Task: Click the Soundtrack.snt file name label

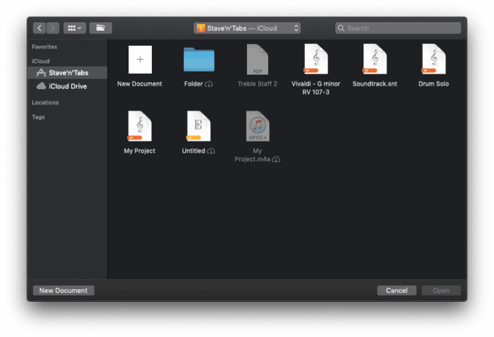Action: (375, 84)
